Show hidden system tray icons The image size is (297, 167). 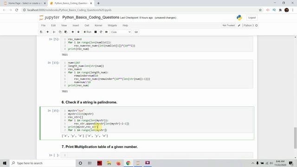[253, 163]
